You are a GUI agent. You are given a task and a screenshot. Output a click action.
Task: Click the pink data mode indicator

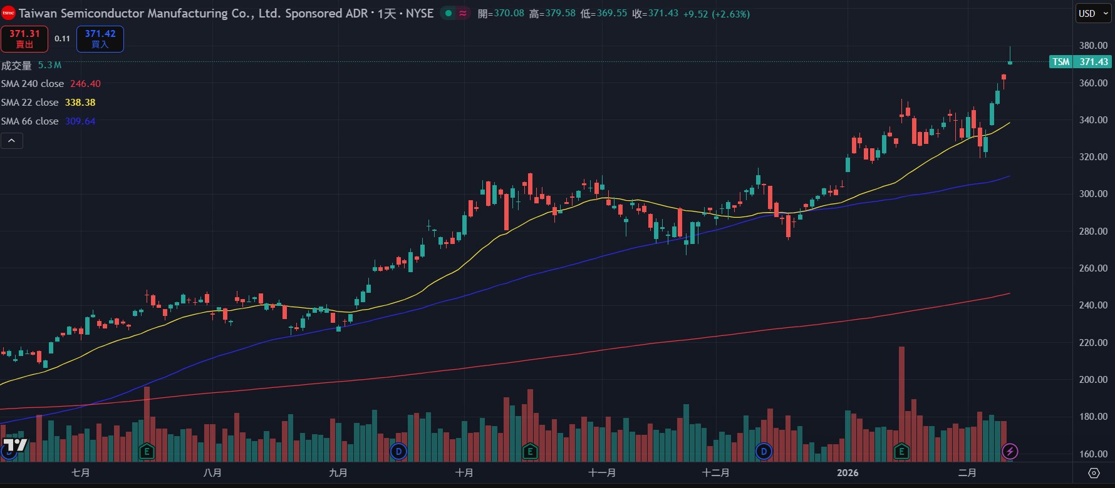pyautogui.click(x=463, y=13)
